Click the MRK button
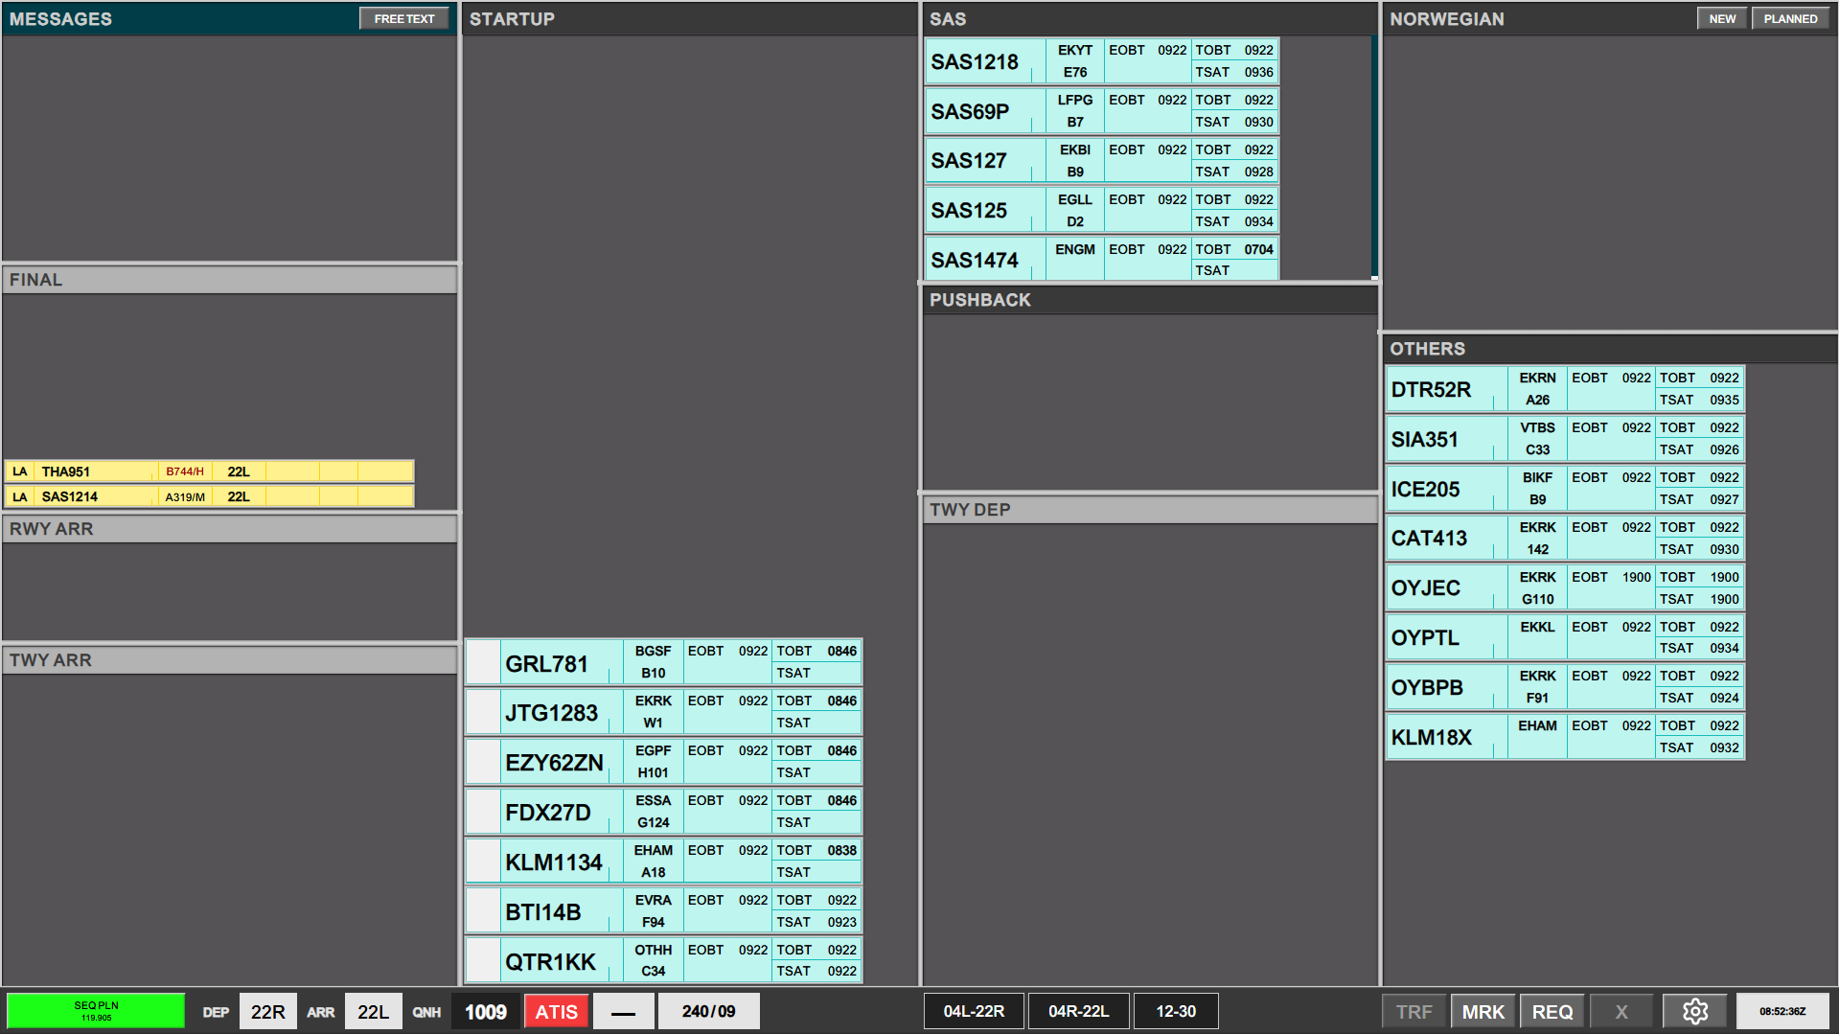1839x1034 pixels. [1483, 1011]
